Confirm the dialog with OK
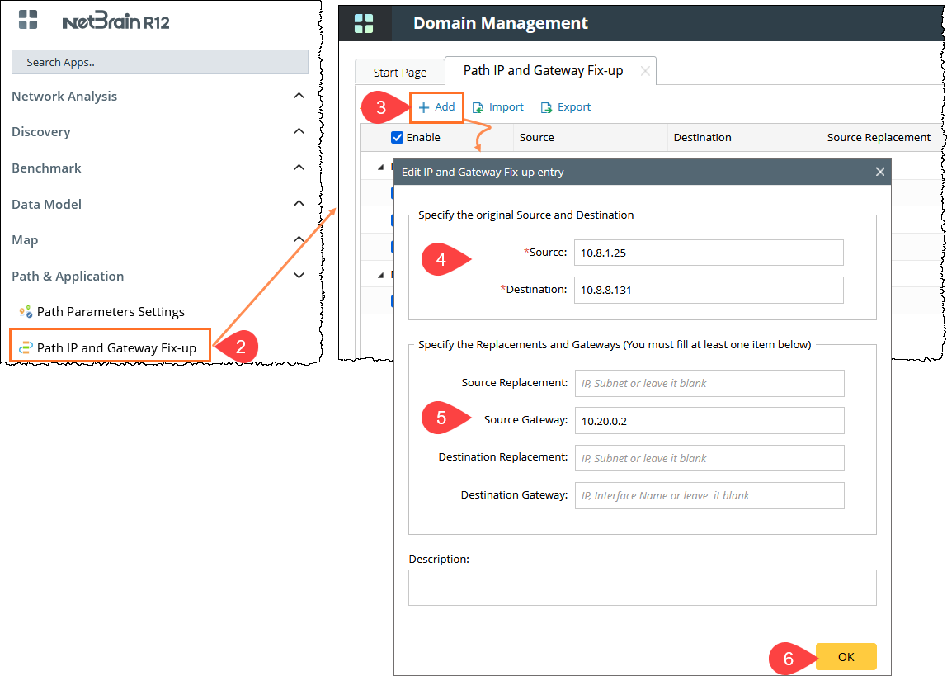 point(846,657)
